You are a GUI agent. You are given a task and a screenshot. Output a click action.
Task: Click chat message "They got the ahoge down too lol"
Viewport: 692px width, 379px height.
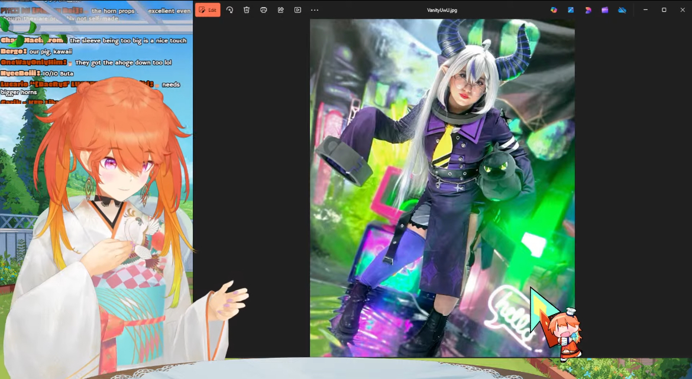123,63
